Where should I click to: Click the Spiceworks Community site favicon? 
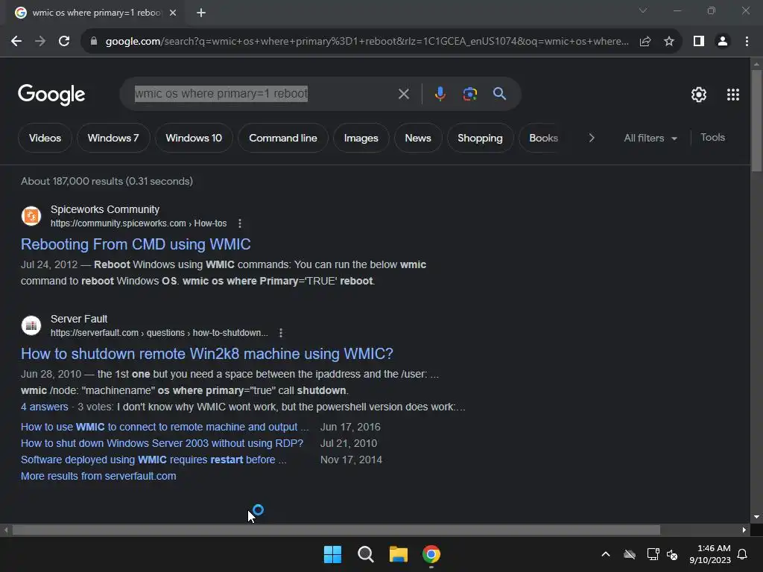(x=31, y=216)
